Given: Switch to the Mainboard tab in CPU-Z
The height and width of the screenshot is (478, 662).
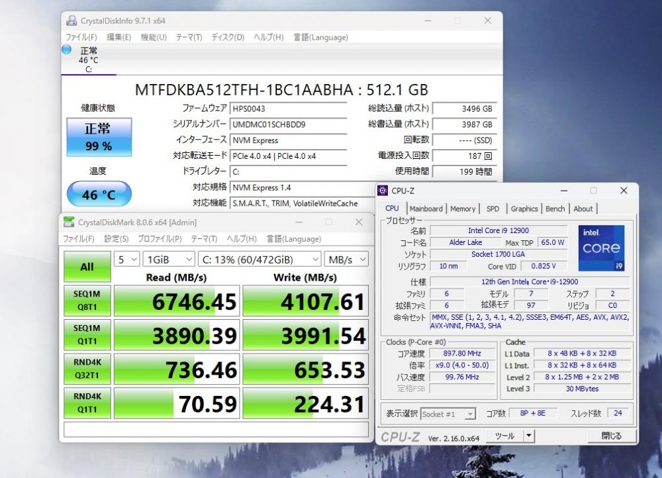Looking at the screenshot, I should 426,209.
